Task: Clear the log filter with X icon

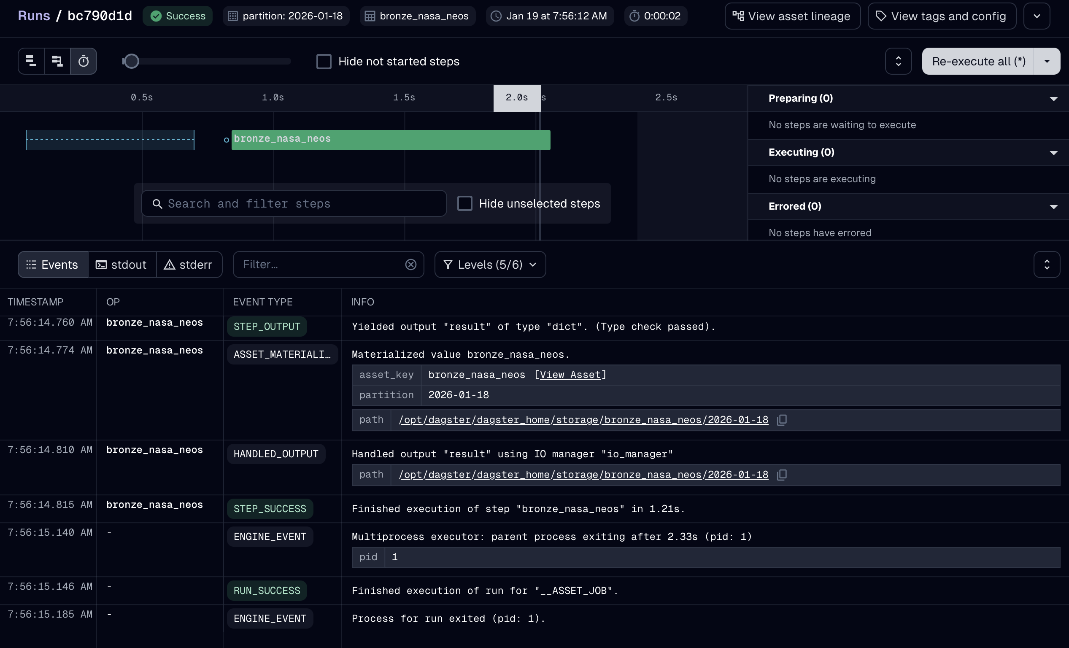Action: point(410,265)
